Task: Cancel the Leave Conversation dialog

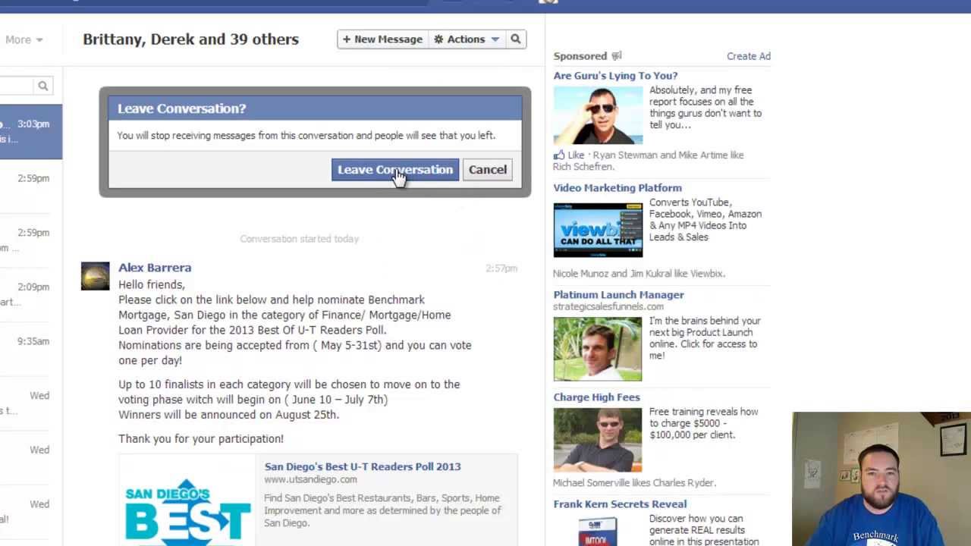Action: coord(488,170)
